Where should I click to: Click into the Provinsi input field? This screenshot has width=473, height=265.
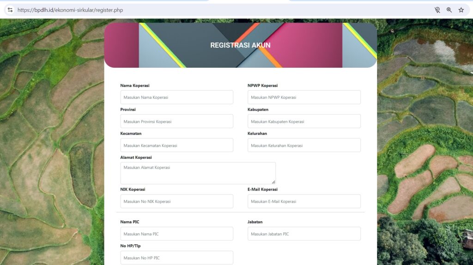point(176,121)
